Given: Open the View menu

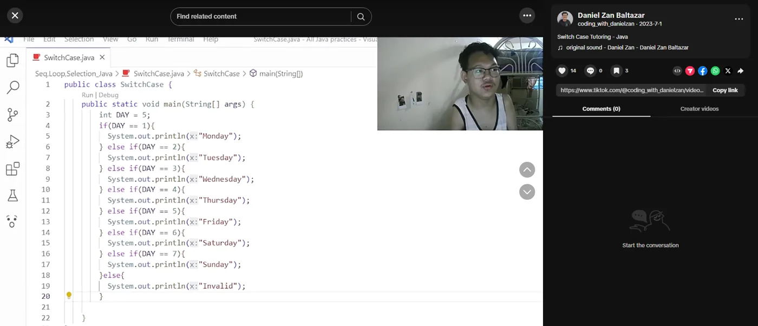Looking at the screenshot, I should click(x=110, y=40).
